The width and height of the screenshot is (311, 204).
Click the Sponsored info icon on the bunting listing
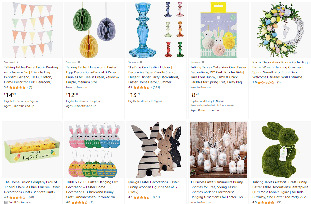tap(17, 62)
